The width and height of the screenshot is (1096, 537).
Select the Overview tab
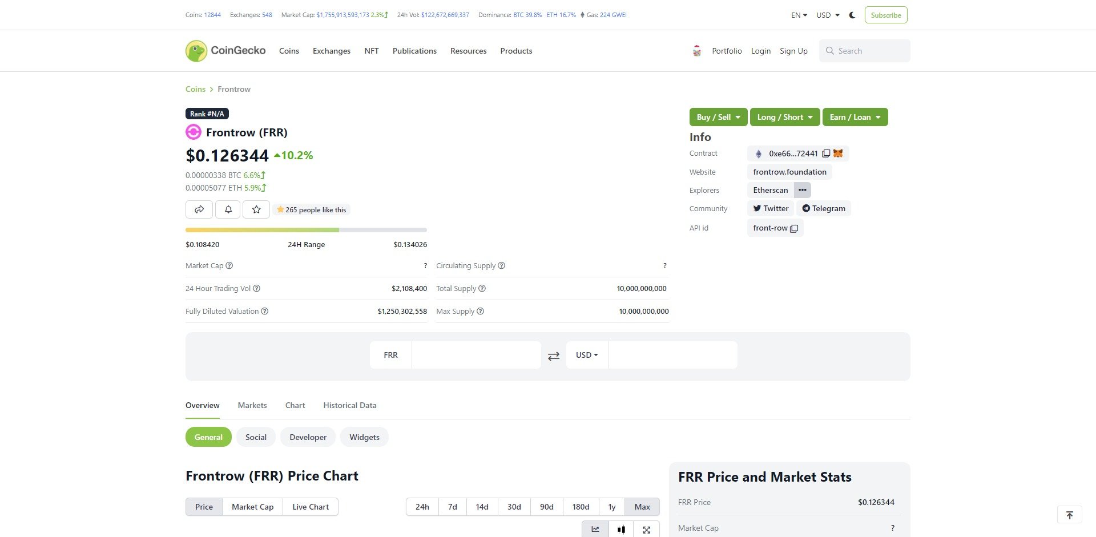click(203, 405)
